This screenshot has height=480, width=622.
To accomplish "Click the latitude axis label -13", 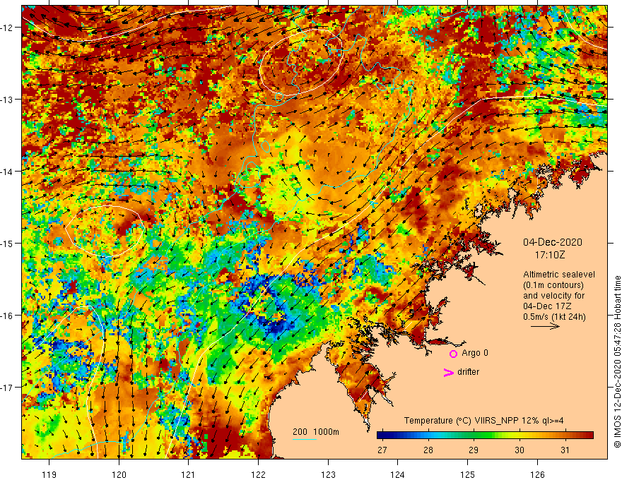I will [x=7, y=100].
